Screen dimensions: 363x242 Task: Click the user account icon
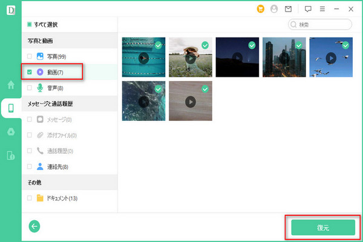(x=274, y=9)
